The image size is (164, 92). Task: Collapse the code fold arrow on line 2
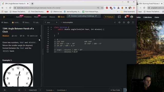coord(51,29)
